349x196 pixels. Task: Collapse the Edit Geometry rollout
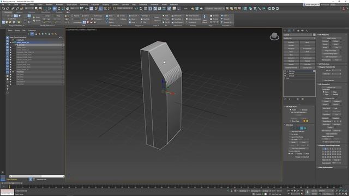point(324,84)
